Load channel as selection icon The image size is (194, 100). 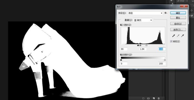pyautogui.click(x=143, y=98)
